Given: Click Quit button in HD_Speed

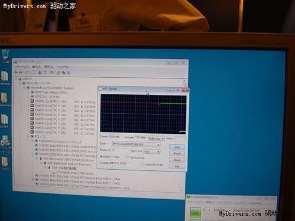Looking at the screenshot, I should click(x=177, y=166).
